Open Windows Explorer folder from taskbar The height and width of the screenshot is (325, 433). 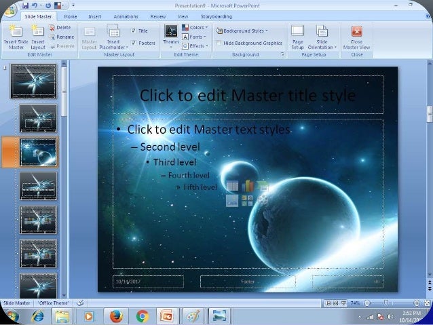pos(62,316)
